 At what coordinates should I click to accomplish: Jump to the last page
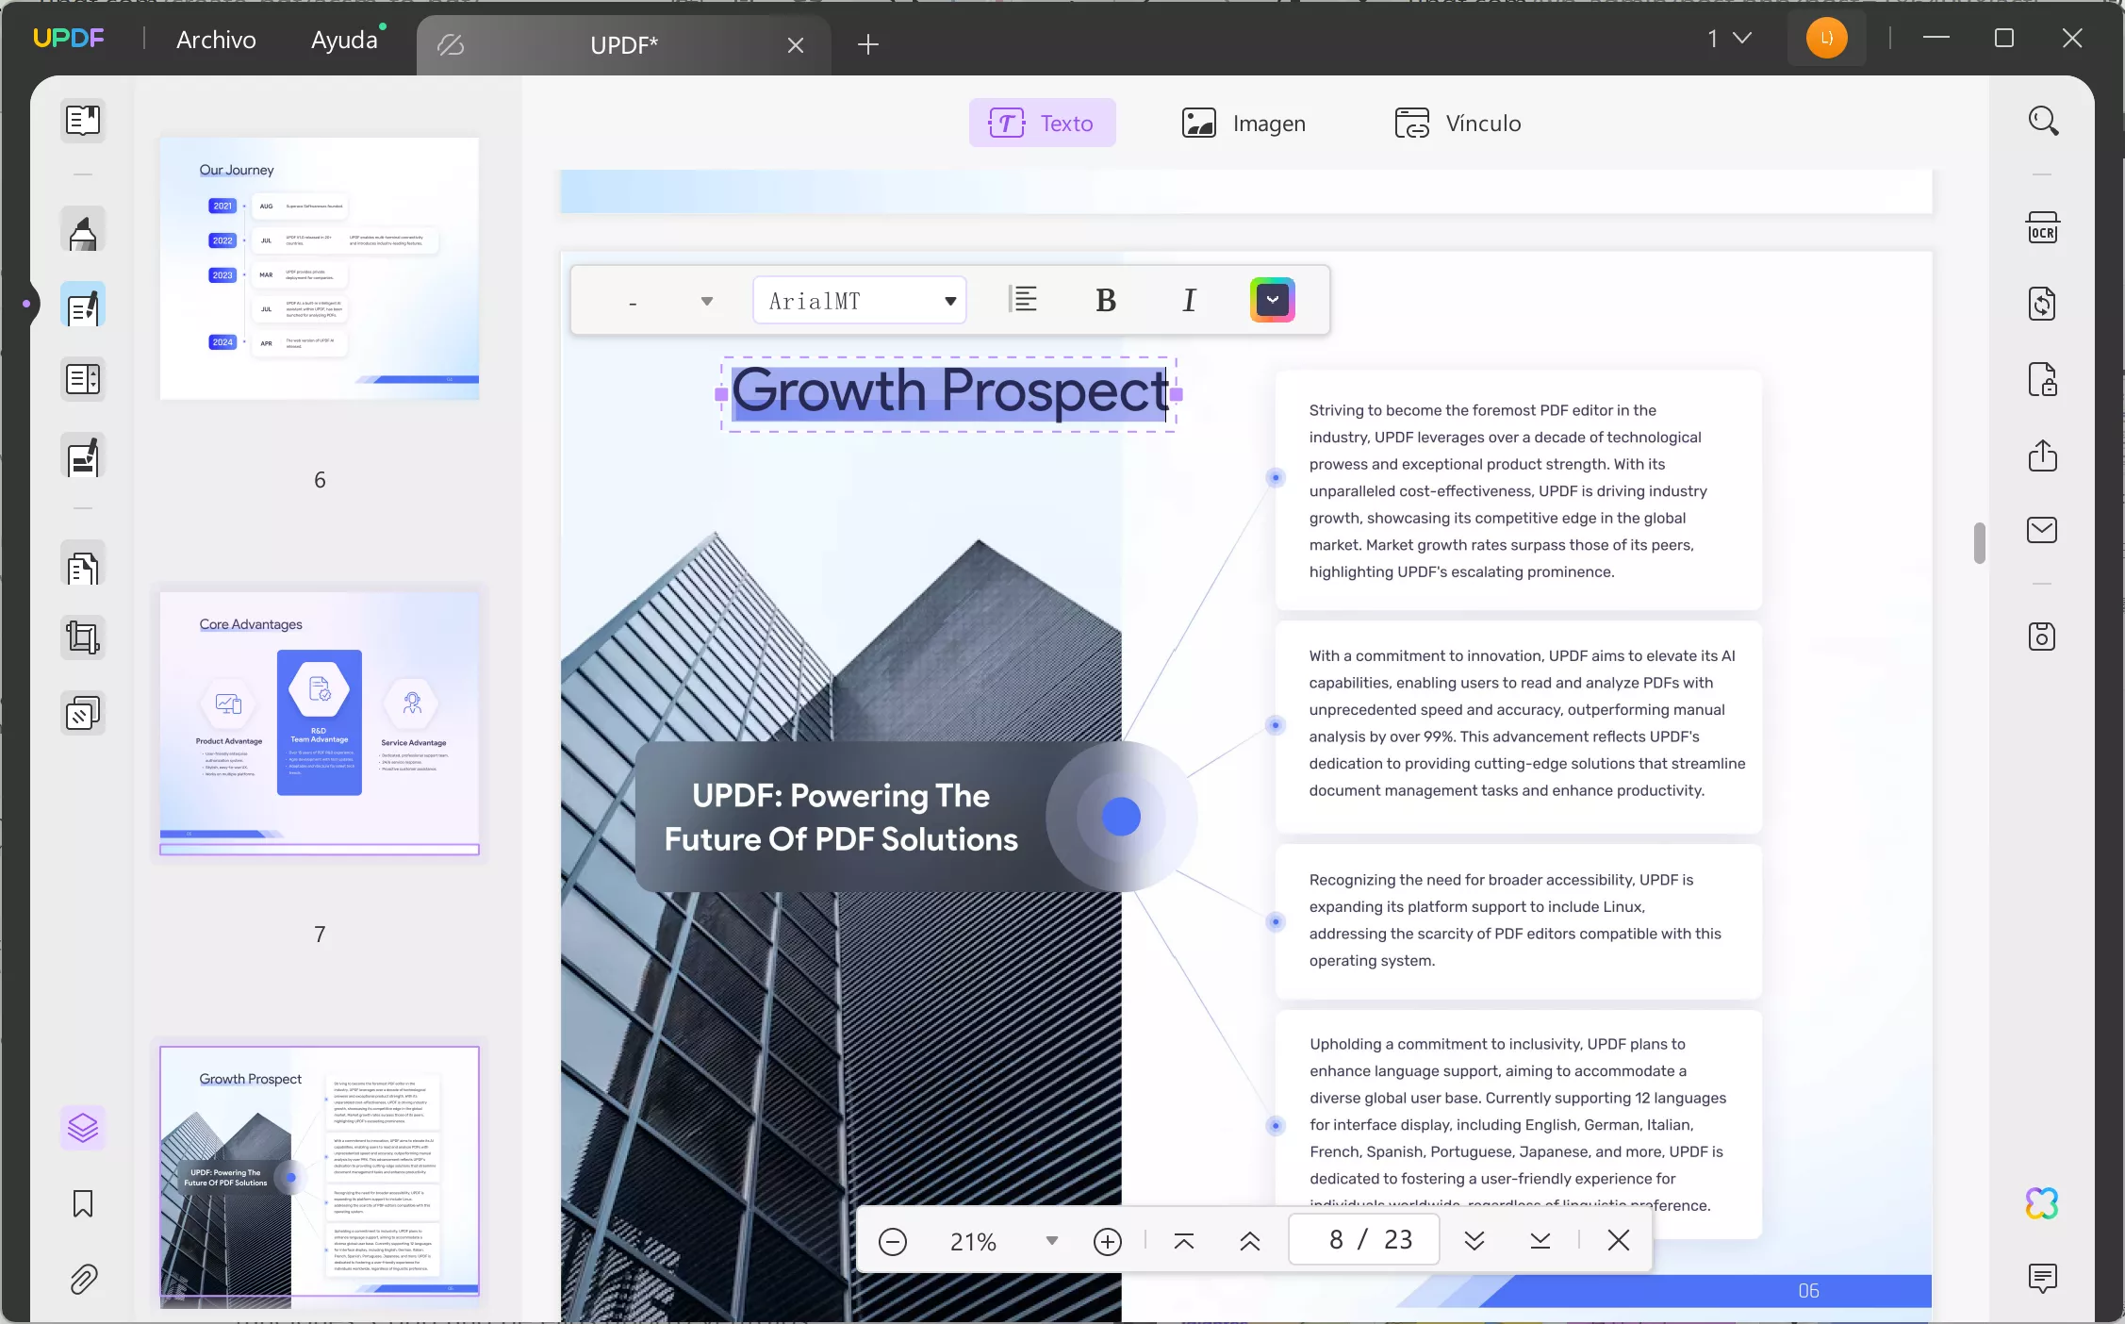(1540, 1241)
